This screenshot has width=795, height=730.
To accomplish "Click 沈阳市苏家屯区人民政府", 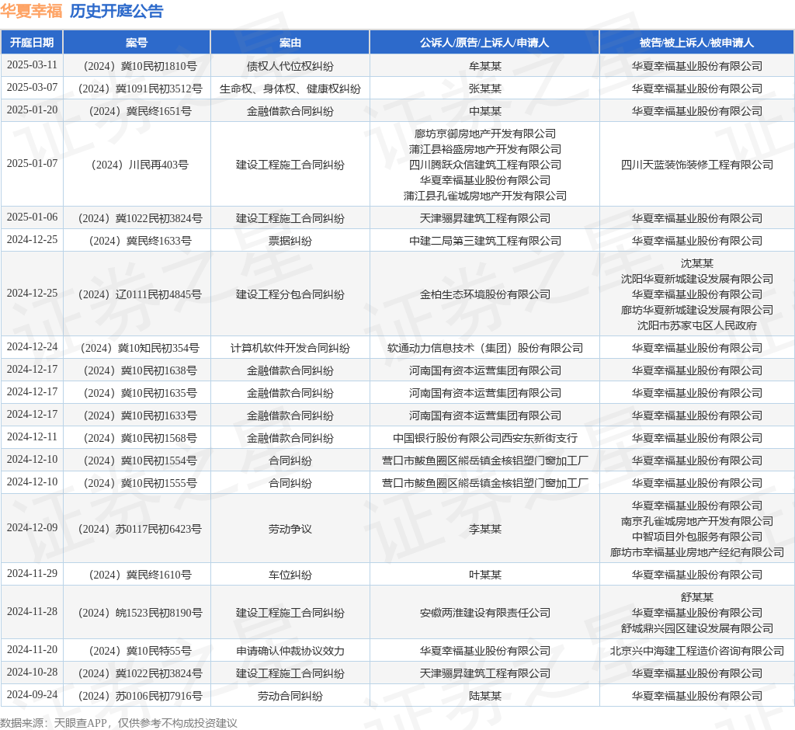I will click(696, 325).
